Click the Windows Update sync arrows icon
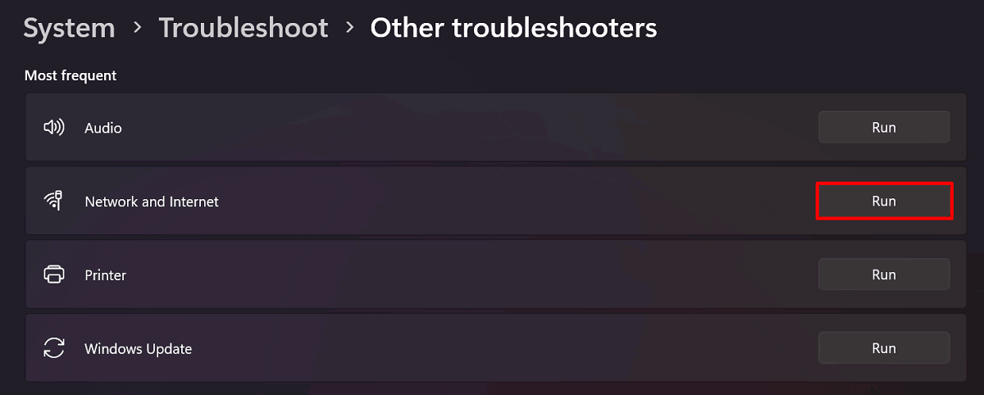The width and height of the screenshot is (984, 395). (x=54, y=348)
